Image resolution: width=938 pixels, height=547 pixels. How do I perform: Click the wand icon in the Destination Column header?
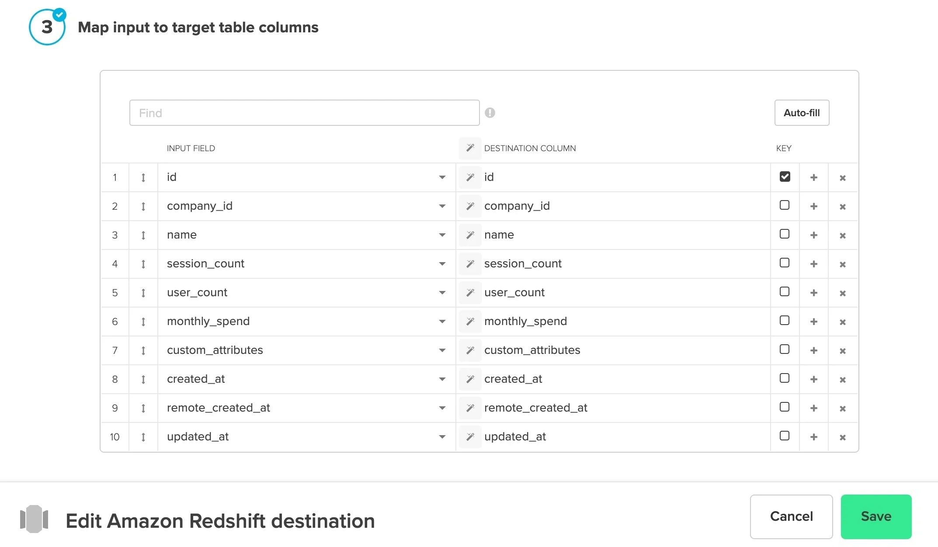point(470,148)
